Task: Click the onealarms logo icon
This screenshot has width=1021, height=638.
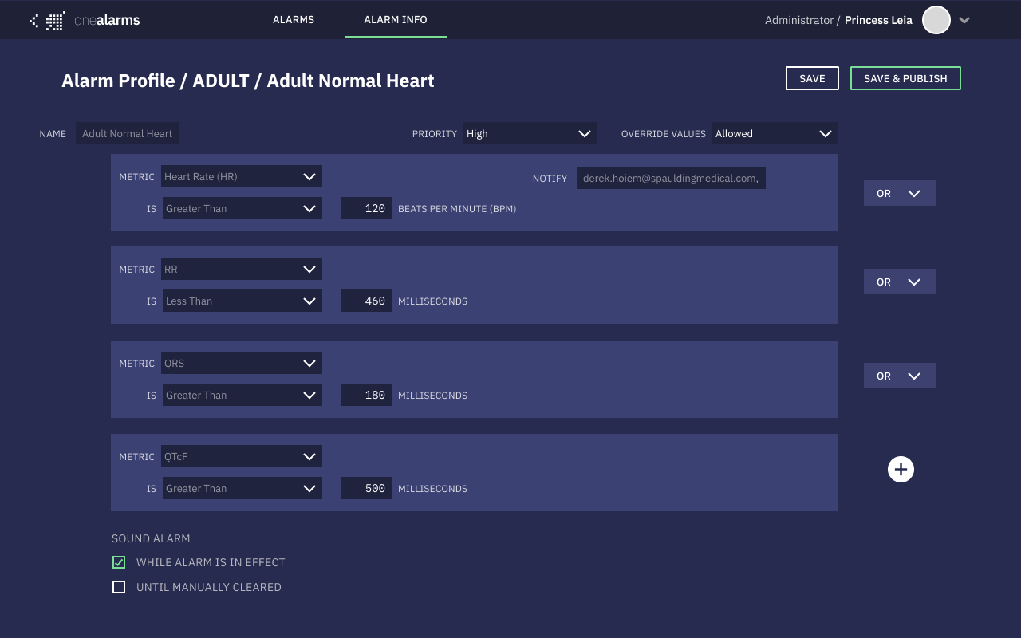Action: click(x=48, y=21)
